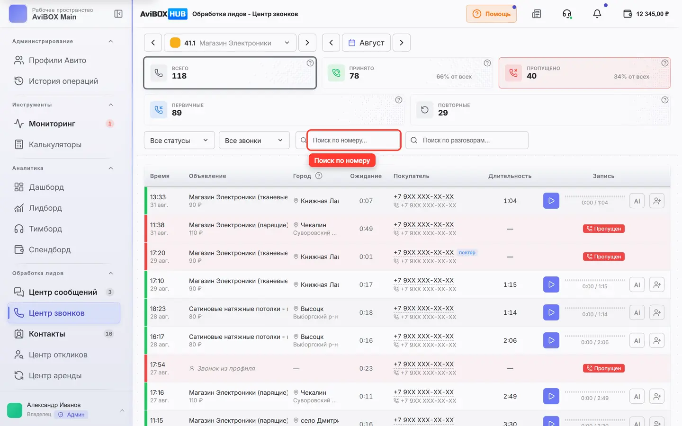Play recording of the 18:23 call
The image size is (682, 426).
pos(551,312)
